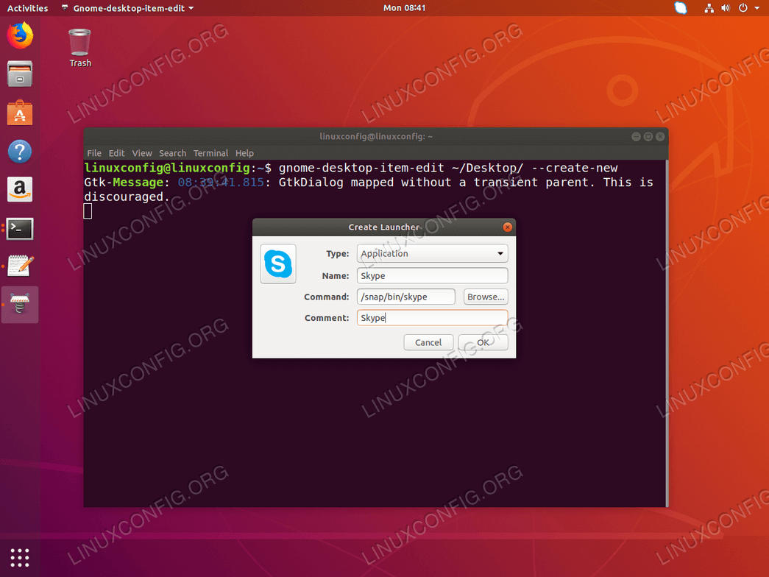The height and width of the screenshot is (577, 769).
Task: Expand the system status menu chevron
Action: pyautogui.click(x=757, y=8)
